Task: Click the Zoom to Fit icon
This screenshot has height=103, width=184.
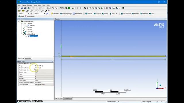Action: click(96, 8)
